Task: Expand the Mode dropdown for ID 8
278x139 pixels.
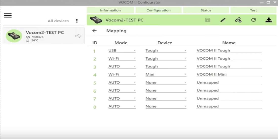Action: pos(122,106)
